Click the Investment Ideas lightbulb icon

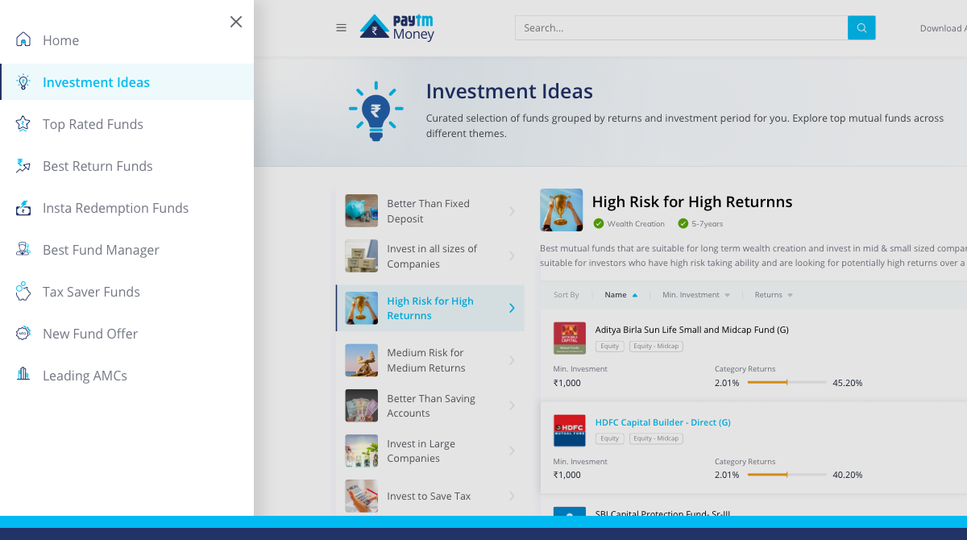[23, 81]
